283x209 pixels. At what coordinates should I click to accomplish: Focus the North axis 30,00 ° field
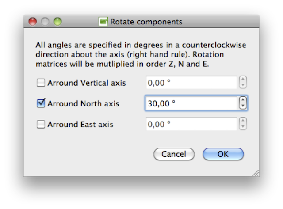coord(191,103)
